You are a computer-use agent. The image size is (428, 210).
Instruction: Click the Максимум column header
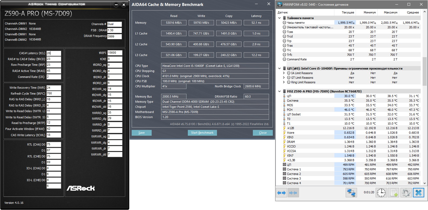pyautogui.click(x=388, y=12)
